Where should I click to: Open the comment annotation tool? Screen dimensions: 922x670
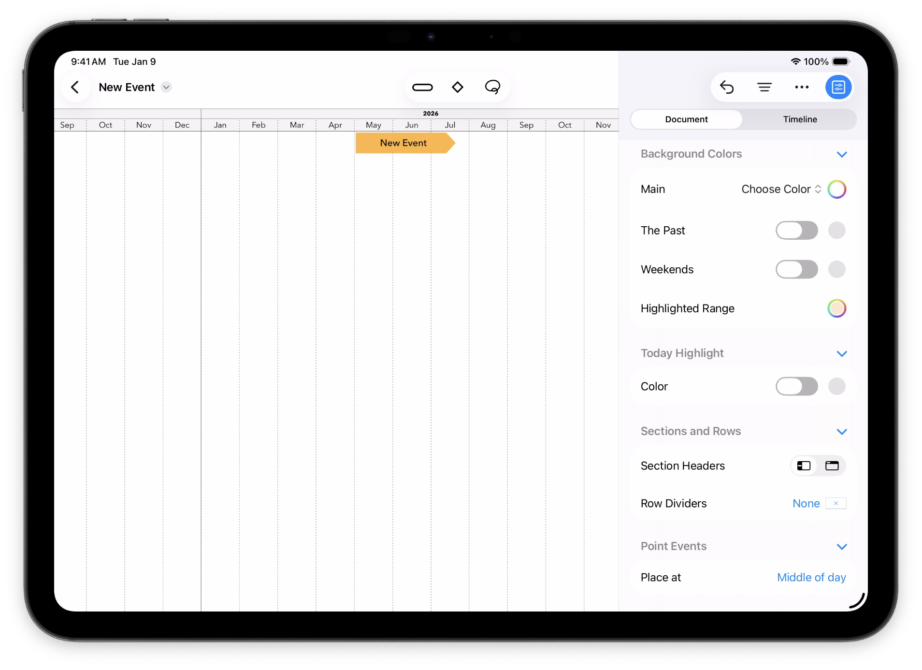[x=492, y=87]
